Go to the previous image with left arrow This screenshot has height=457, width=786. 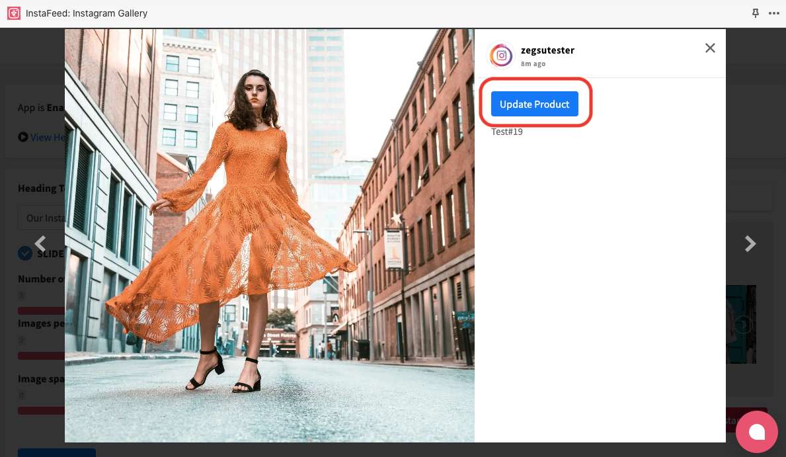40,243
